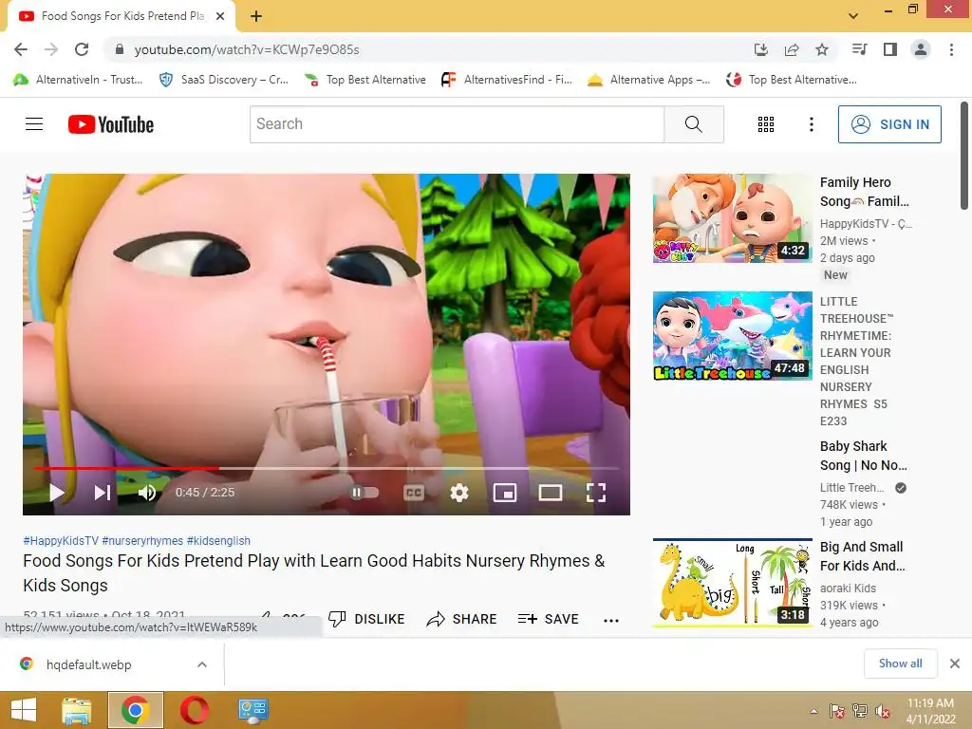Click the address bar URL
Viewport: 972px width, 729px height.
[247, 49]
